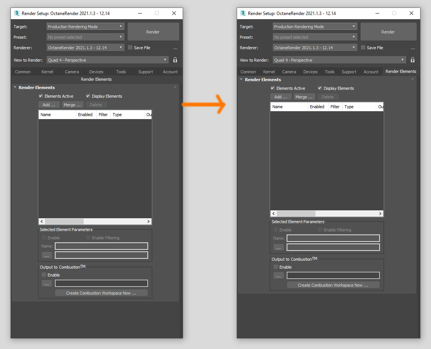Toggle Save File checkbox in right window
The image size is (431, 349).
[x=363, y=47]
